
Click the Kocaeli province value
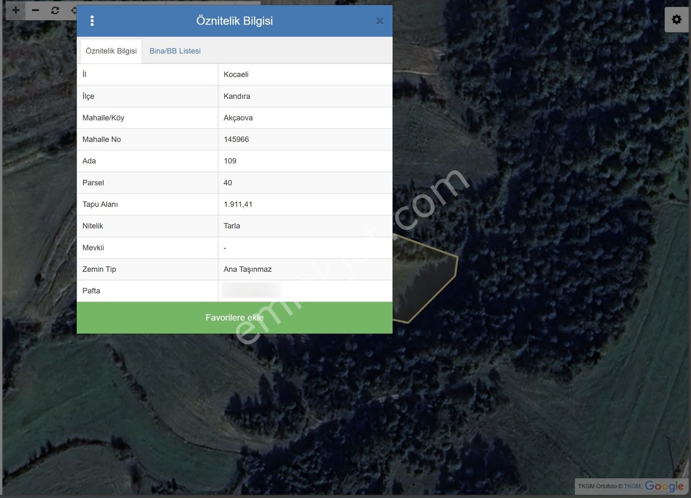[x=236, y=74]
